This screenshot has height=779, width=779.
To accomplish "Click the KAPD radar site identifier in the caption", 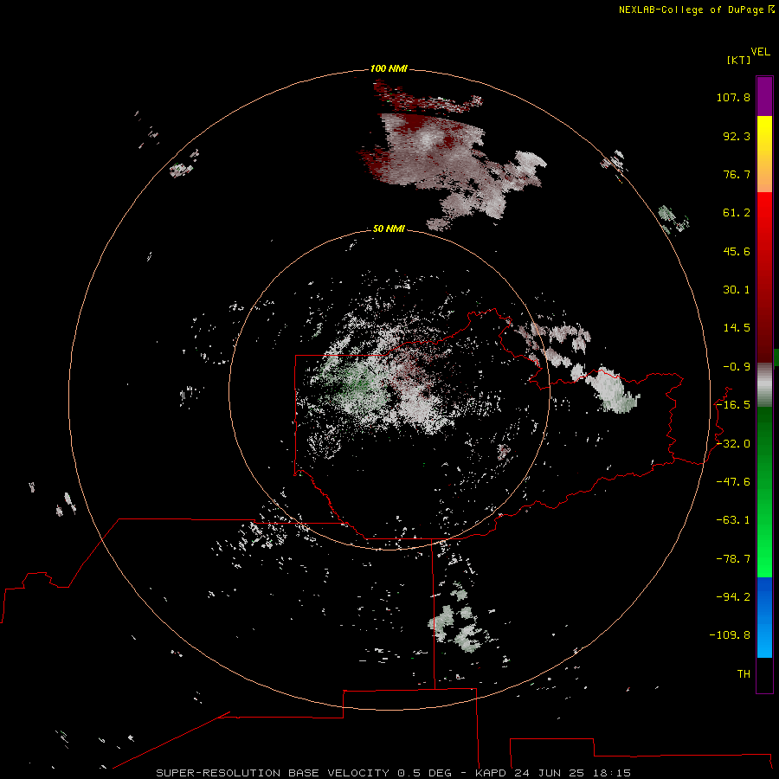I will [x=491, y=773].
